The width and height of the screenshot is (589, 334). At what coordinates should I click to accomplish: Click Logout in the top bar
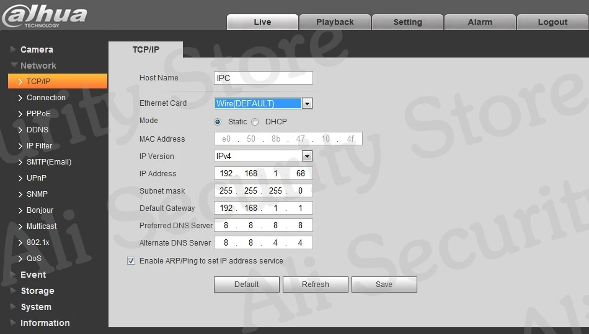(552, 22)
